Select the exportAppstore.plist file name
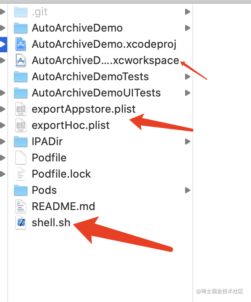The width and height of the screenshot is (251, 302). pos(84,109)
